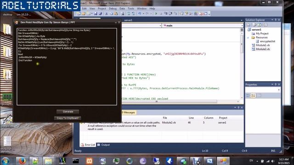Click the Solution Explorer Properties icon
The image size is (294, 165).
(x=249, y=25)
